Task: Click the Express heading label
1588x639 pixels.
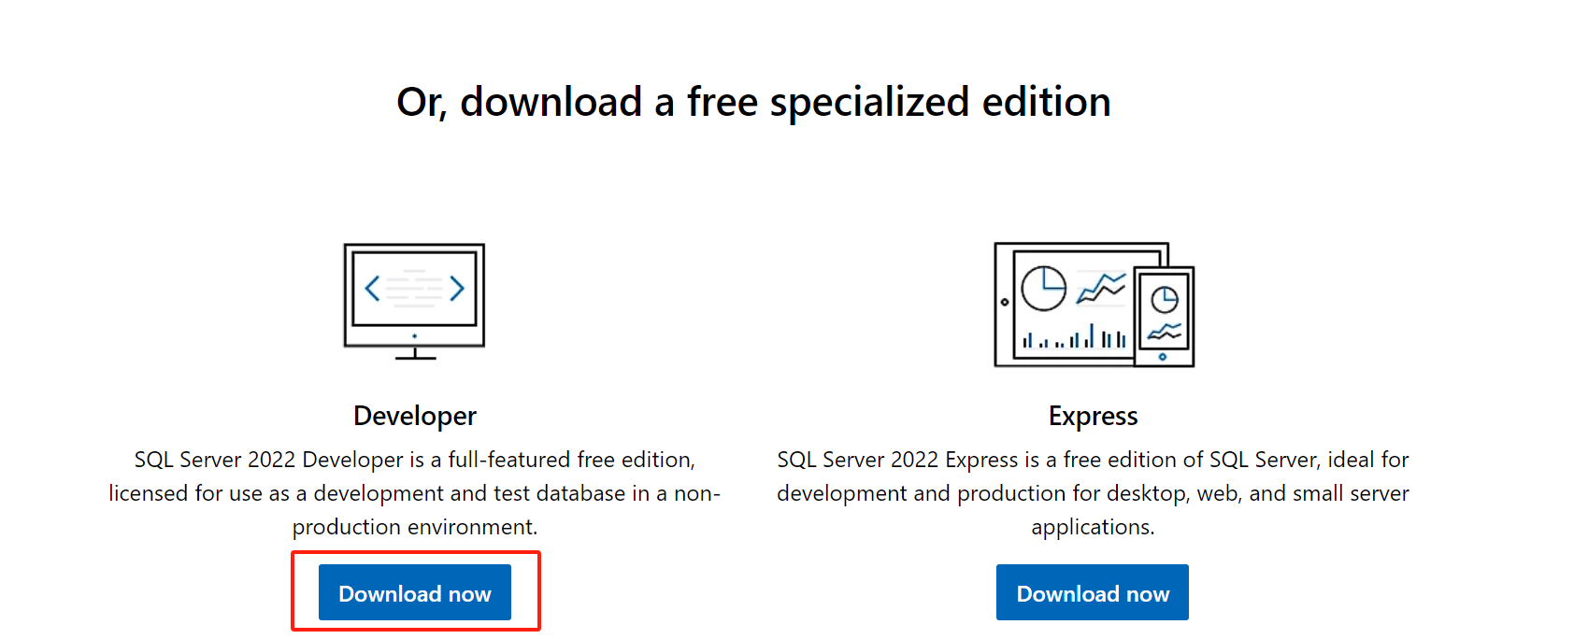Action: (x=1092, y=415)
